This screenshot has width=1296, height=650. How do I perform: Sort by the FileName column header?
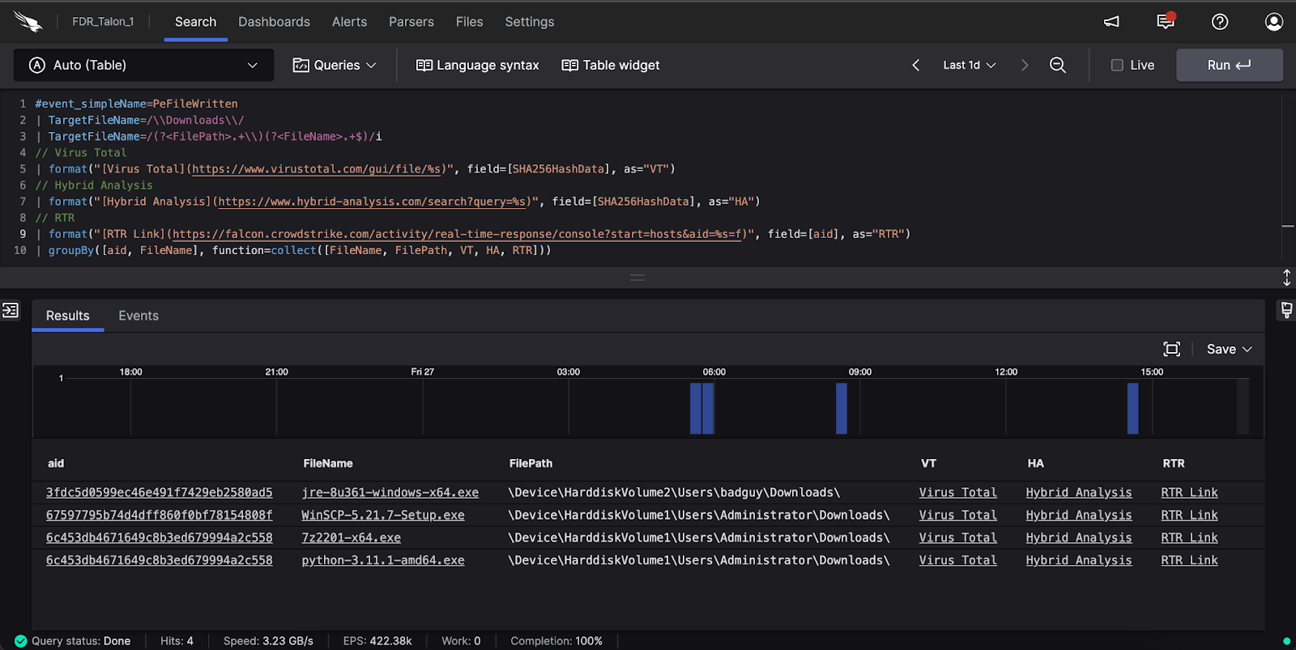(328, 464)
